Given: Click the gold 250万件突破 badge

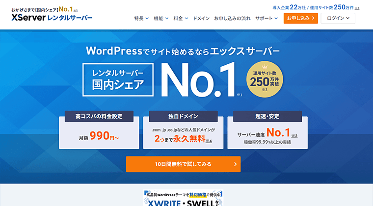Looking at the screenshot, I should pos(265,79).
